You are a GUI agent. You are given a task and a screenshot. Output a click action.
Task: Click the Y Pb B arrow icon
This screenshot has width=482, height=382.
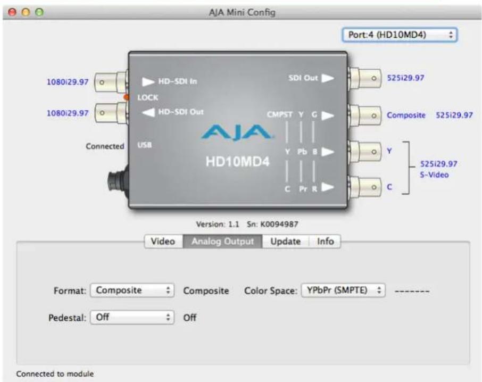[x=328, y=152]
